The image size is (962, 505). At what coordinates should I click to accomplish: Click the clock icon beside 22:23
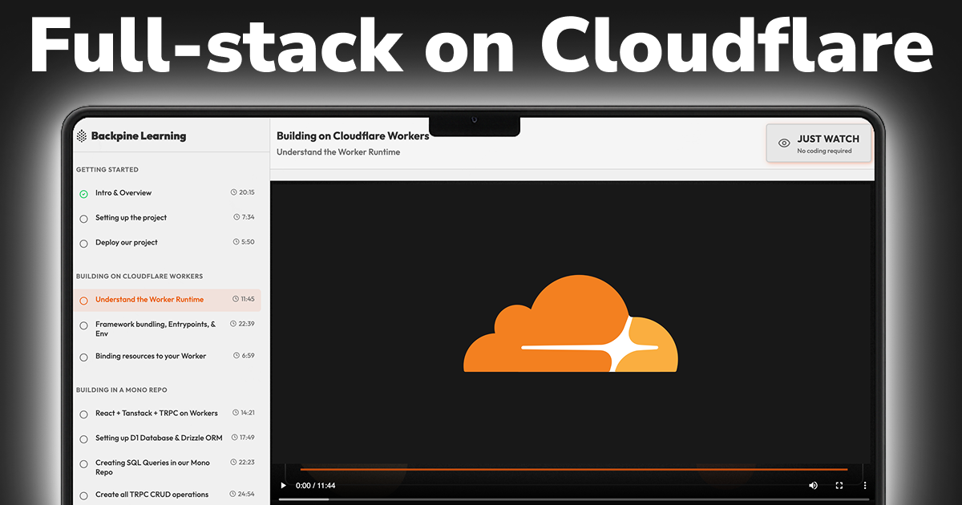(232, 463)
